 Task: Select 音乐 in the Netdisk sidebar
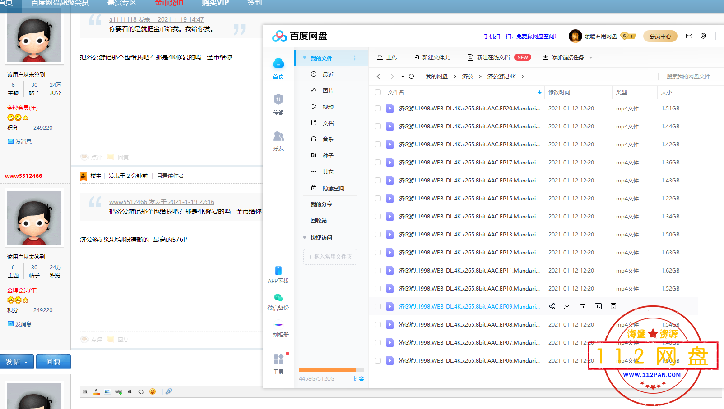[328, 139]
